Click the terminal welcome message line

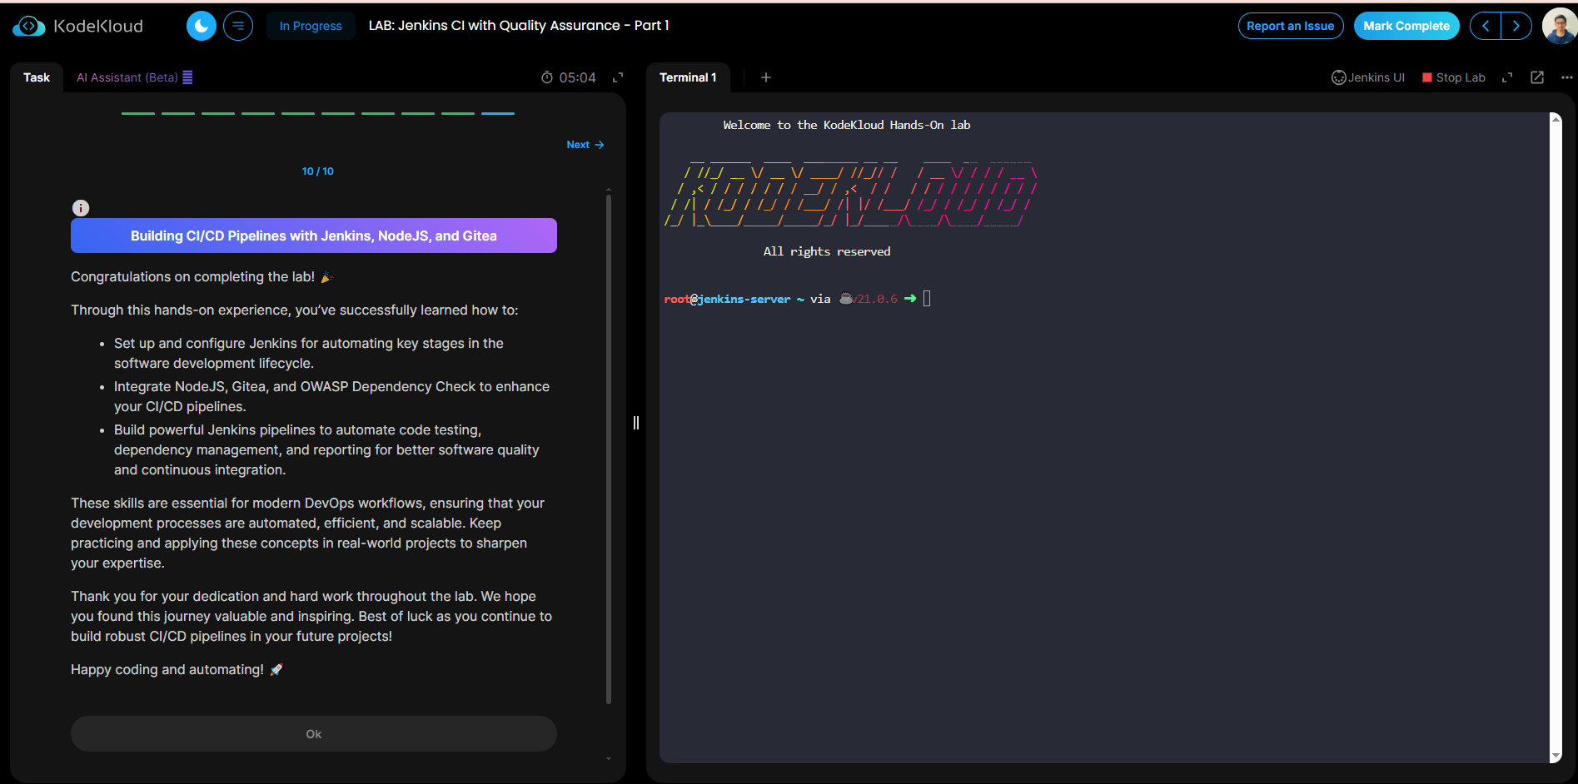point(847,125)
